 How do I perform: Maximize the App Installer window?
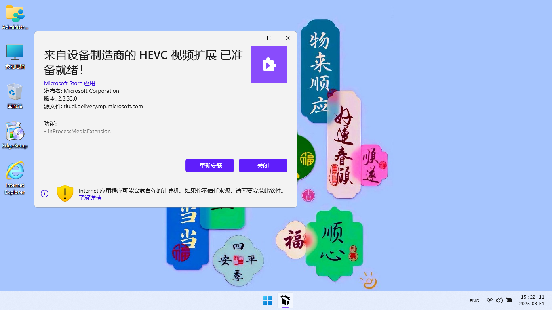[269, 38]
